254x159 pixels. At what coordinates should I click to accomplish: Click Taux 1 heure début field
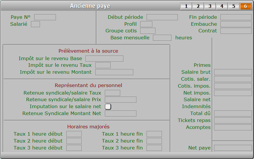74,134
